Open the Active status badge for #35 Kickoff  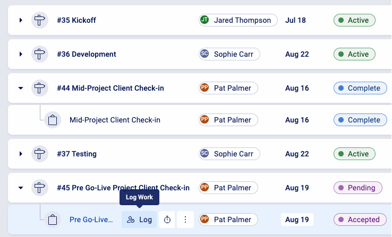tap(354, 21)
